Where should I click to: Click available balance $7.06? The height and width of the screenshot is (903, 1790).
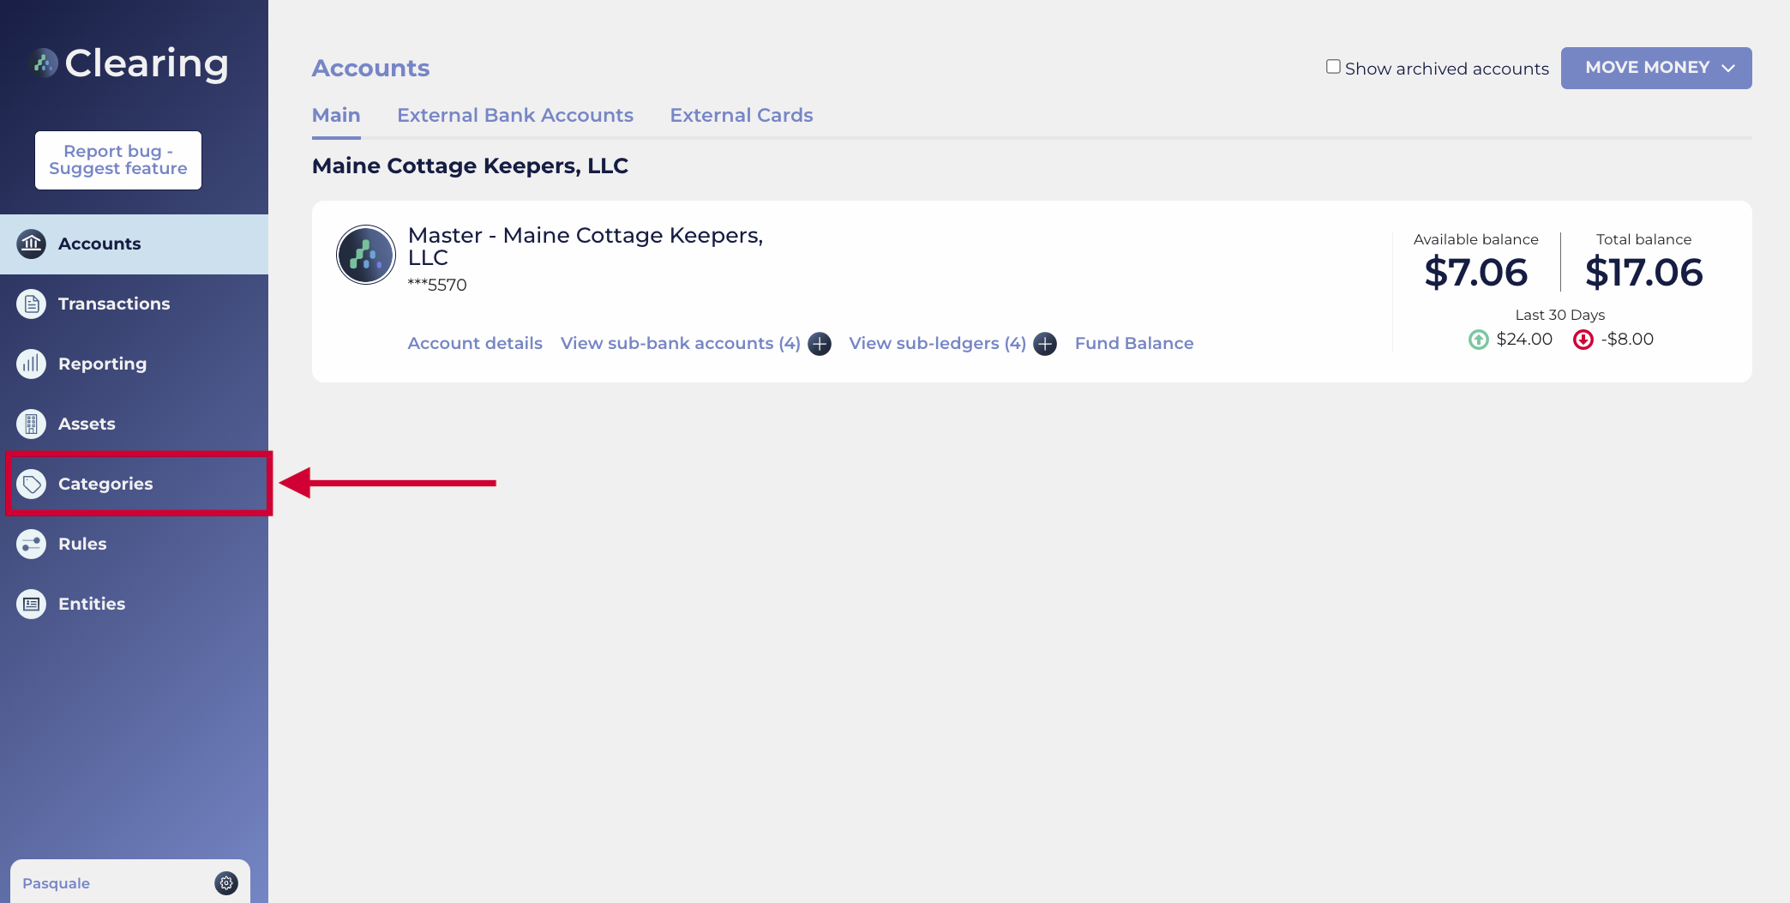pos(1475,273)
